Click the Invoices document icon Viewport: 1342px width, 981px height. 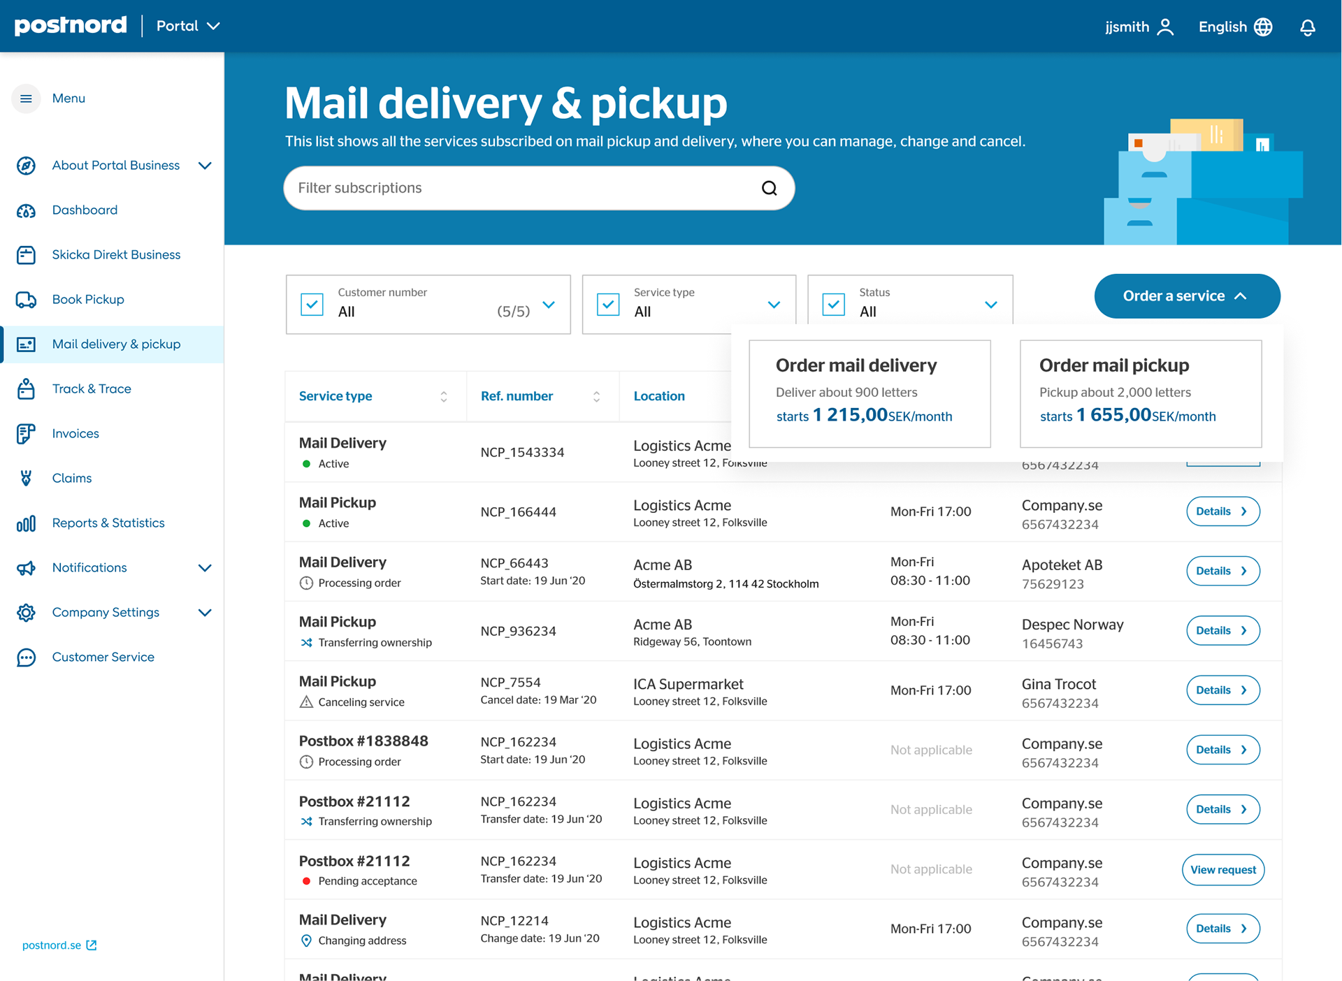click(x=26, y=434)
